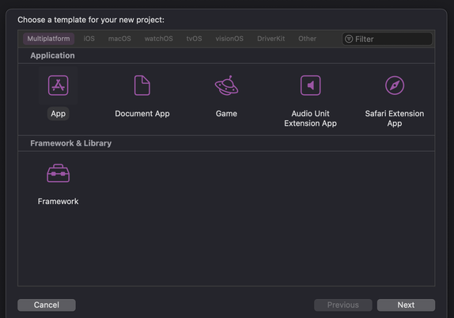Select the Framework toolbox icon
Viewport: 454px width, 318px height.
tap(59, 173)
